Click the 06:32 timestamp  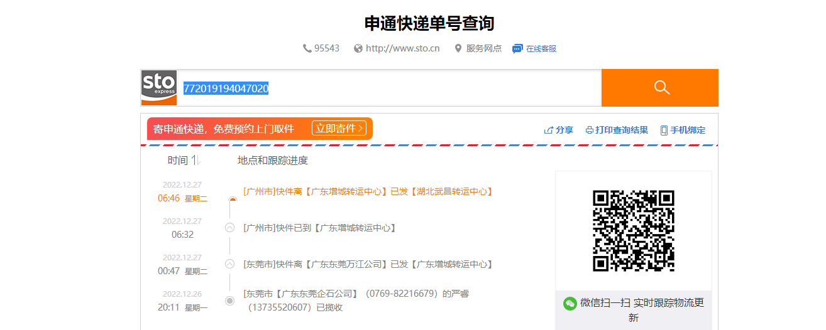[x=183, y=235]
